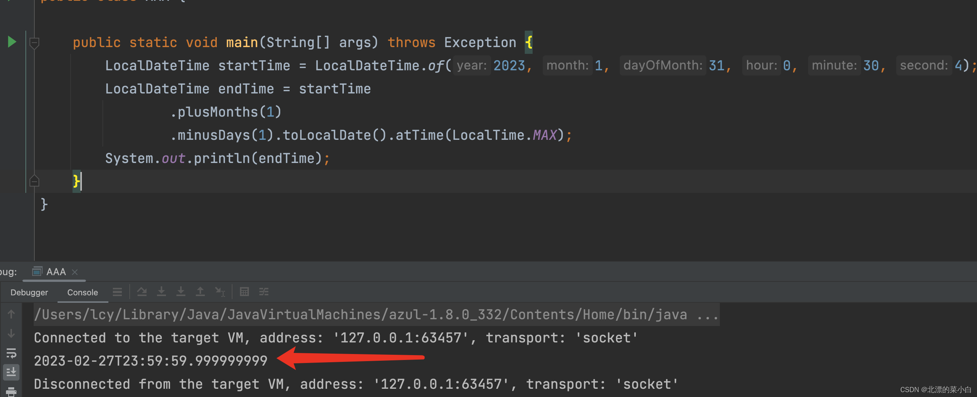Screen dimensions: 977x397
Task: Open debugger layout settings lines icon
Action: coord(117,292)
